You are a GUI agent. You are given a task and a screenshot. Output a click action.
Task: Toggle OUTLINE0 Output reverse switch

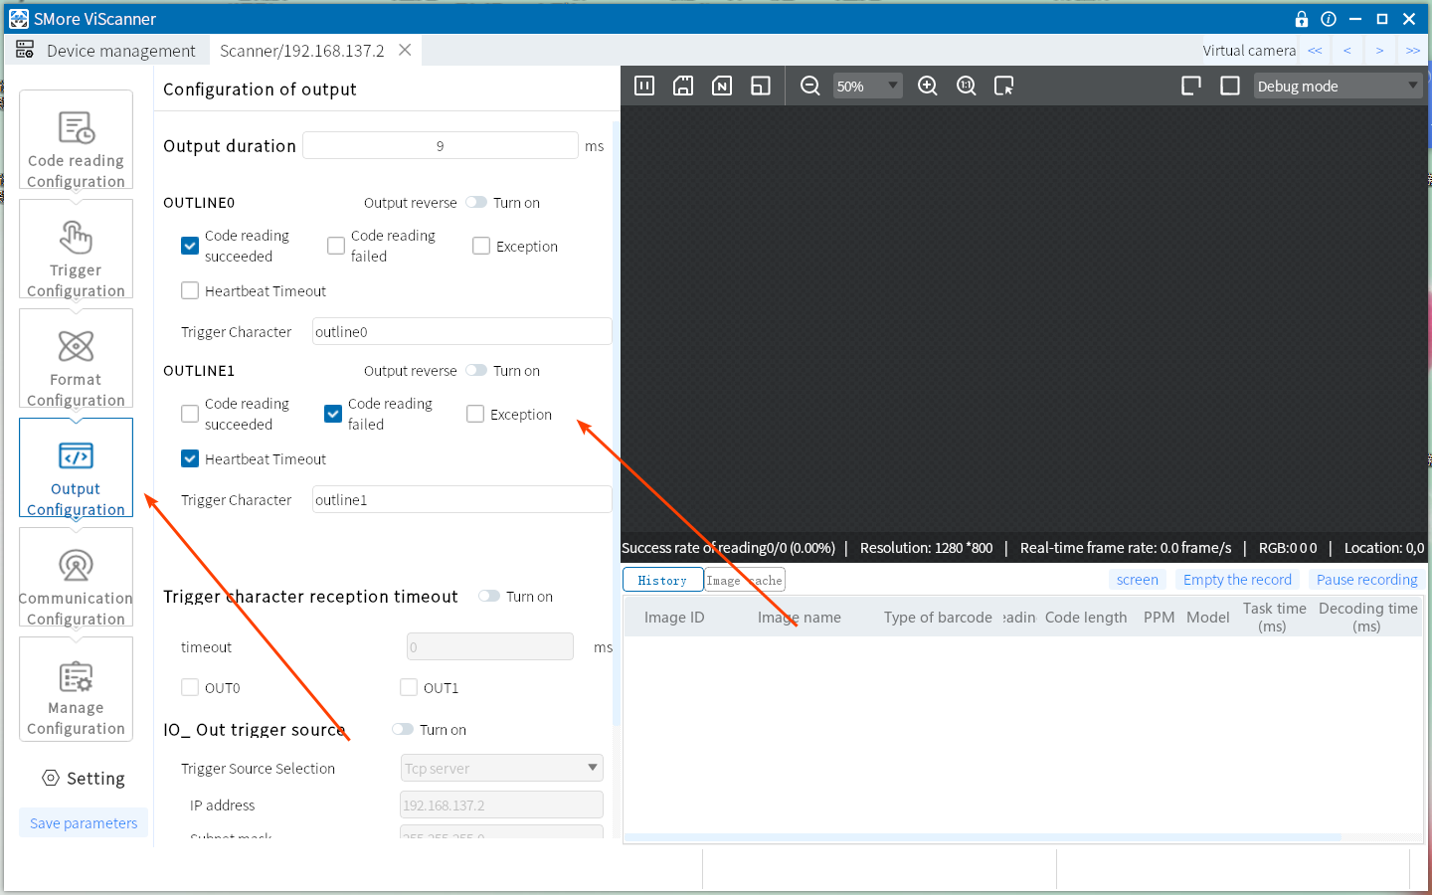[476, 202]
